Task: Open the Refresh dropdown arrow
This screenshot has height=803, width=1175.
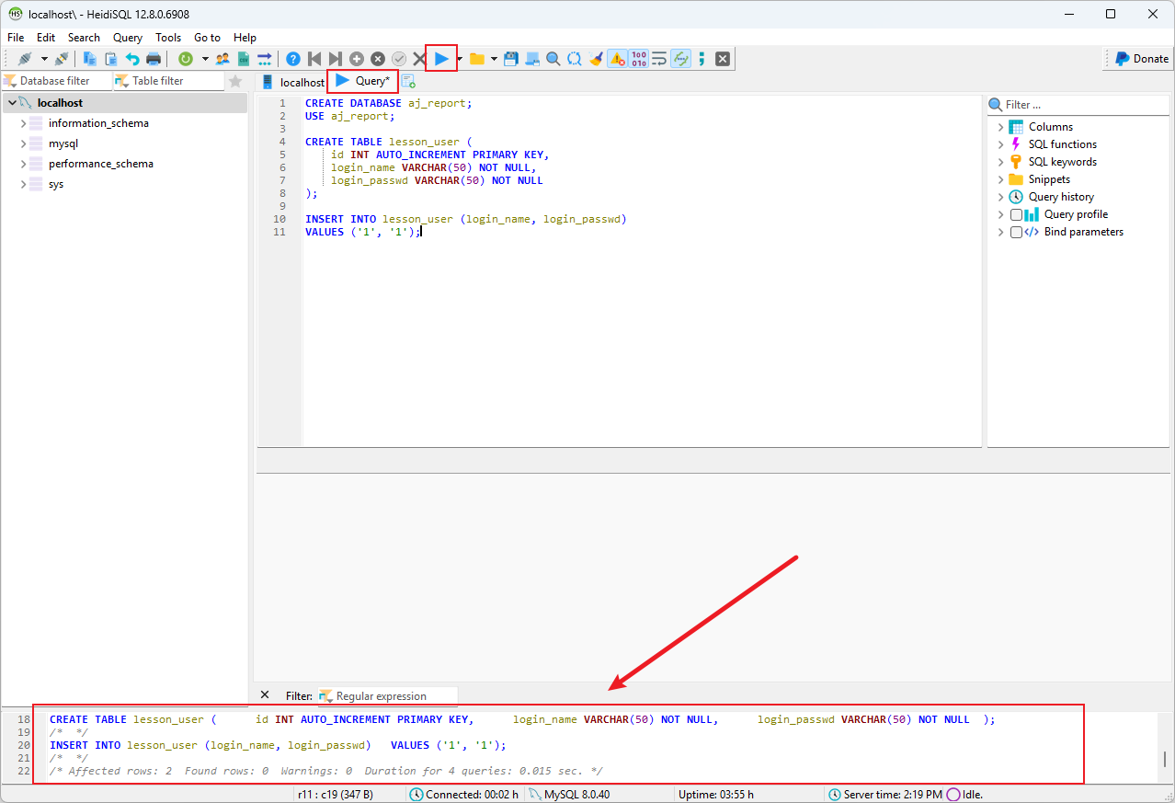Action: point(204,59)
